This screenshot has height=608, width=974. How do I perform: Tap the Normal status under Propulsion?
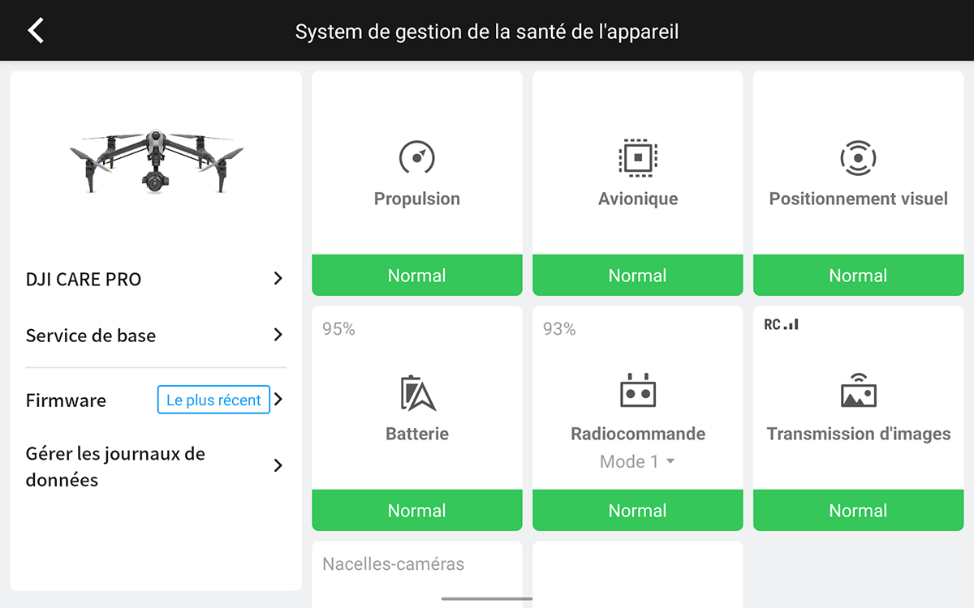(x=417, y=276)
